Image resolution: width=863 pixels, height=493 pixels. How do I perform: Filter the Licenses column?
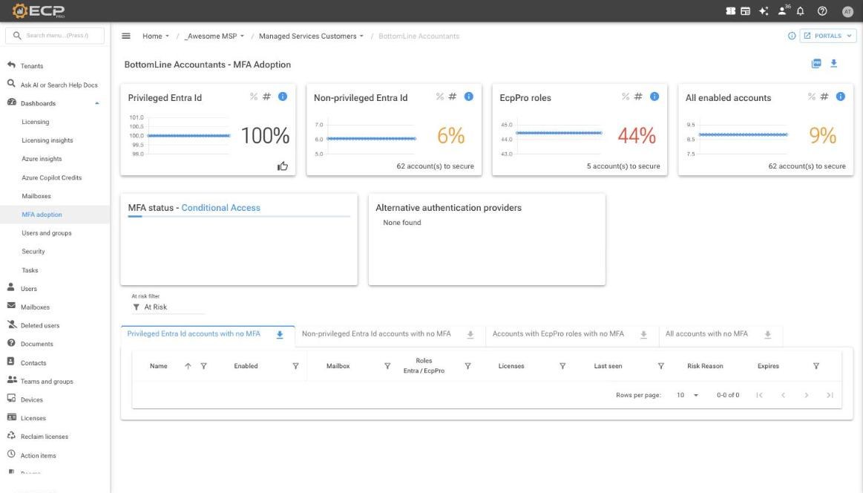click(562, 366)
